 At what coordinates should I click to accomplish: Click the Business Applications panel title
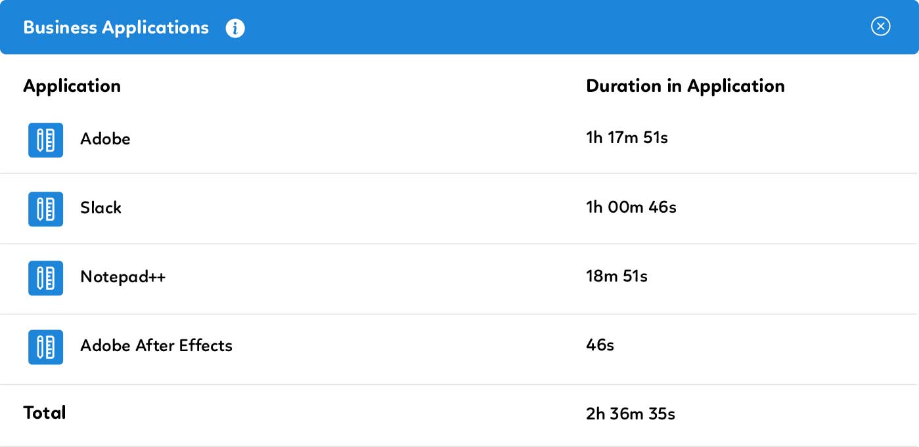(116, 28)
